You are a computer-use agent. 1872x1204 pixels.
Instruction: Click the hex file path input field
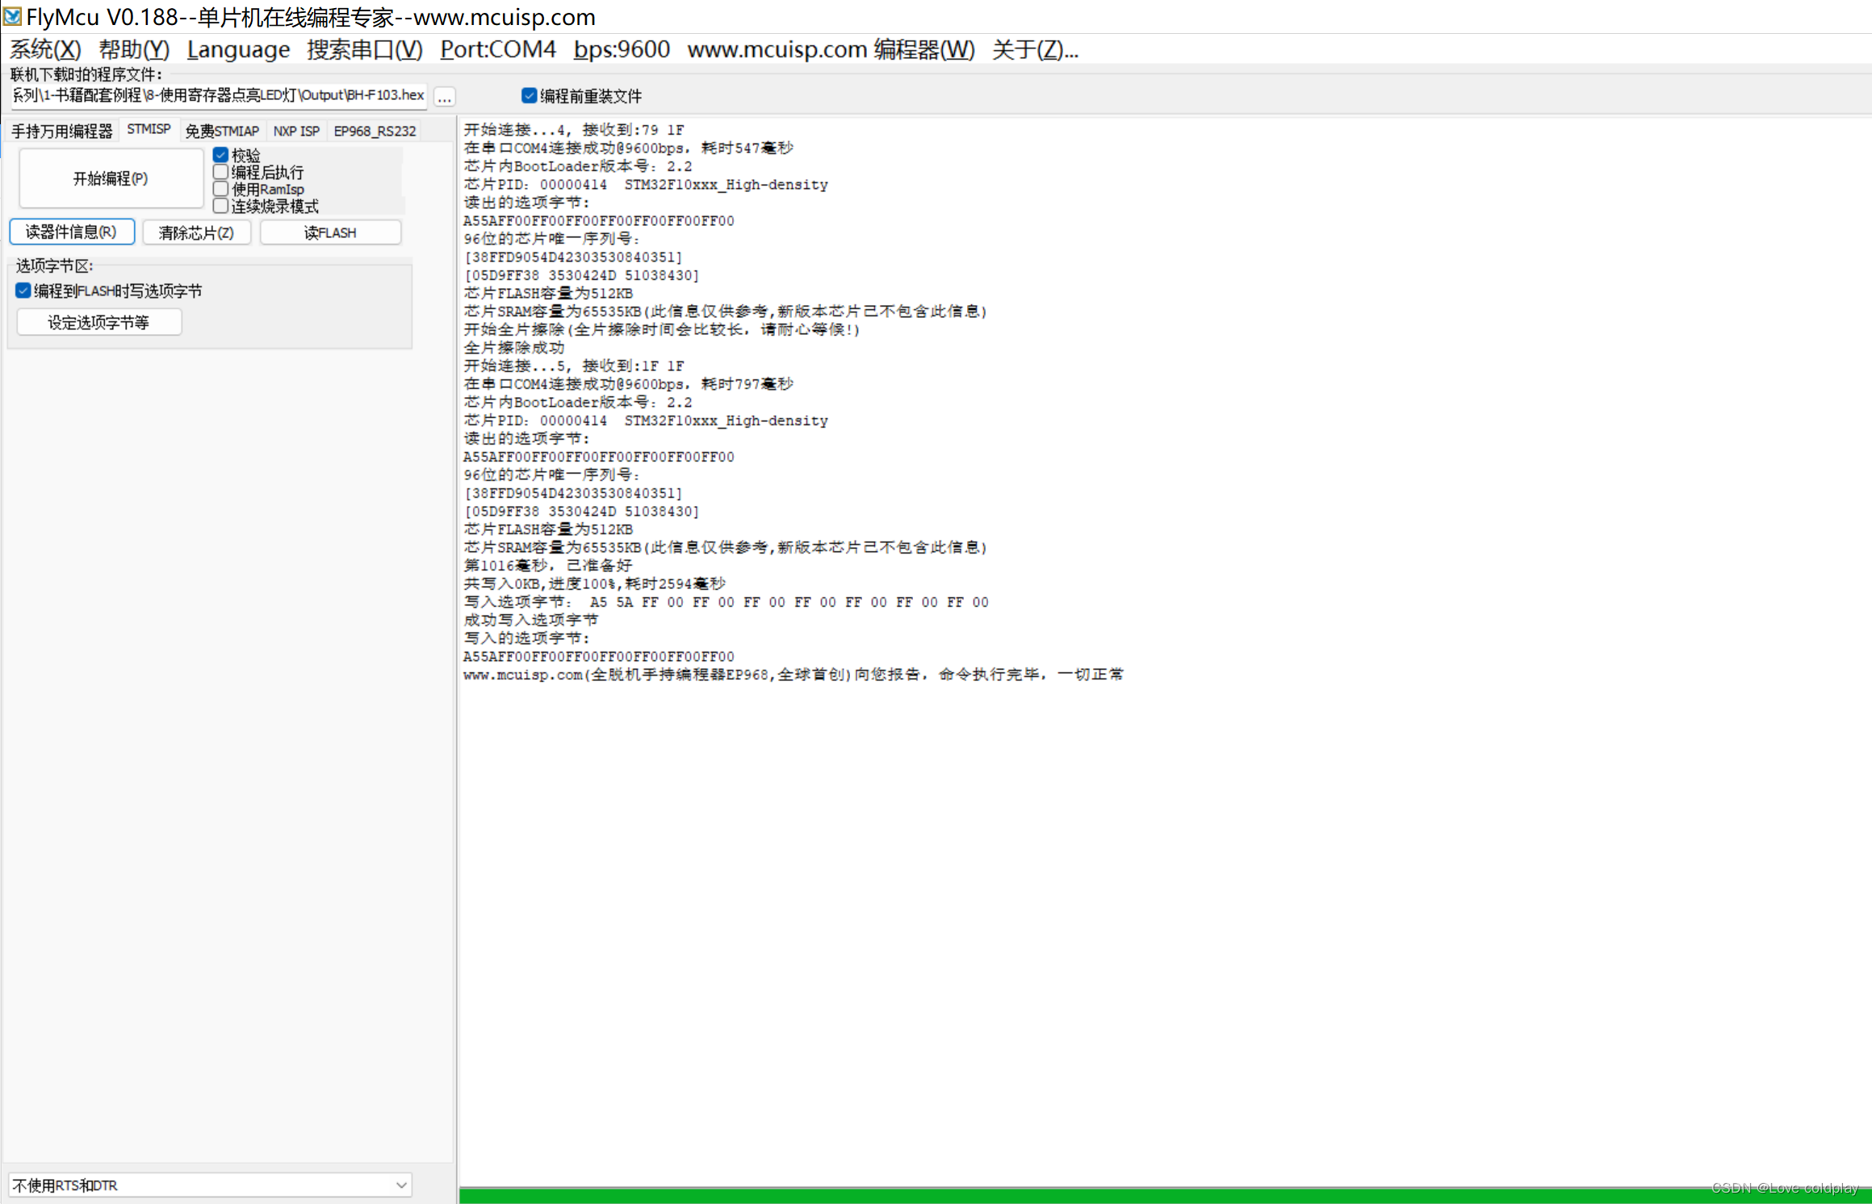pyautogui.click(x=218, y=95)
